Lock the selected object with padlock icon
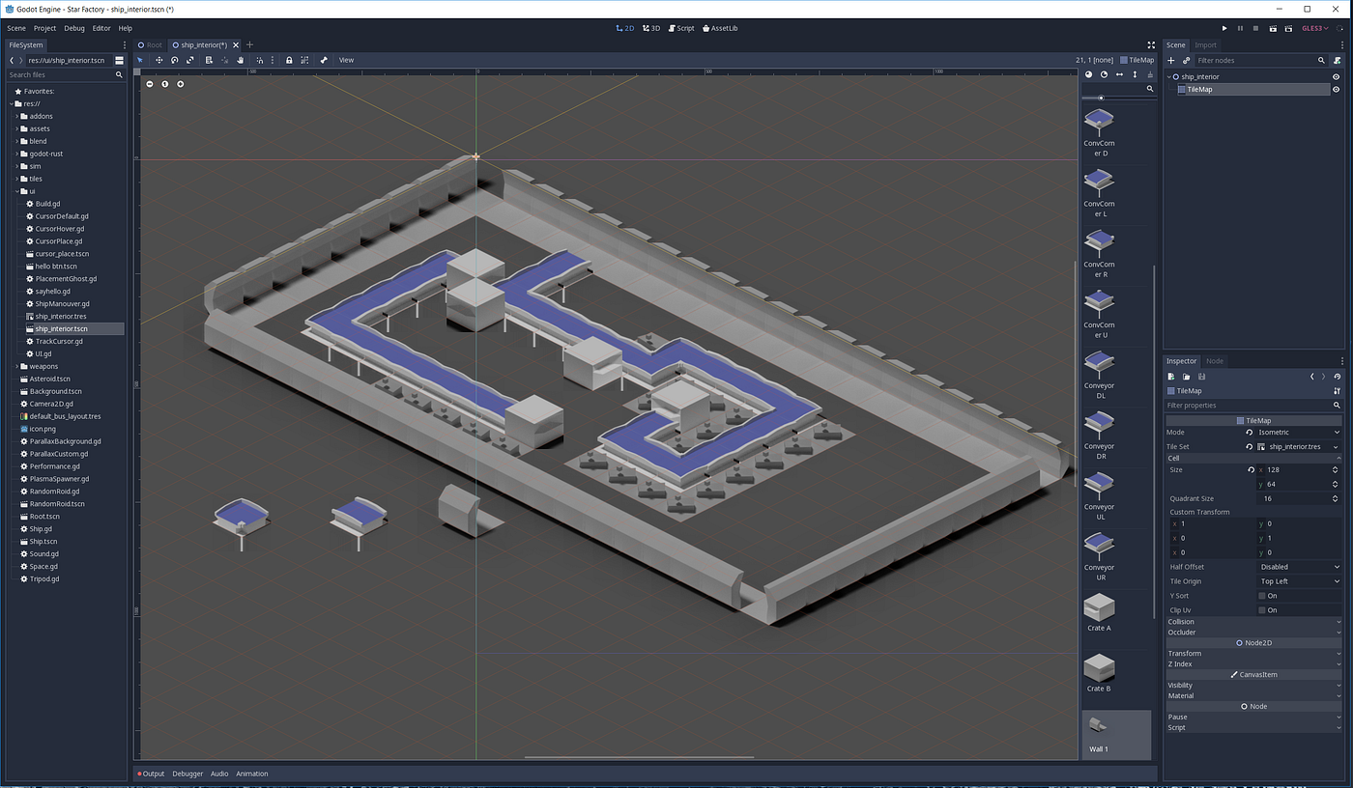The image size is (1353, 788). [289, 60]
